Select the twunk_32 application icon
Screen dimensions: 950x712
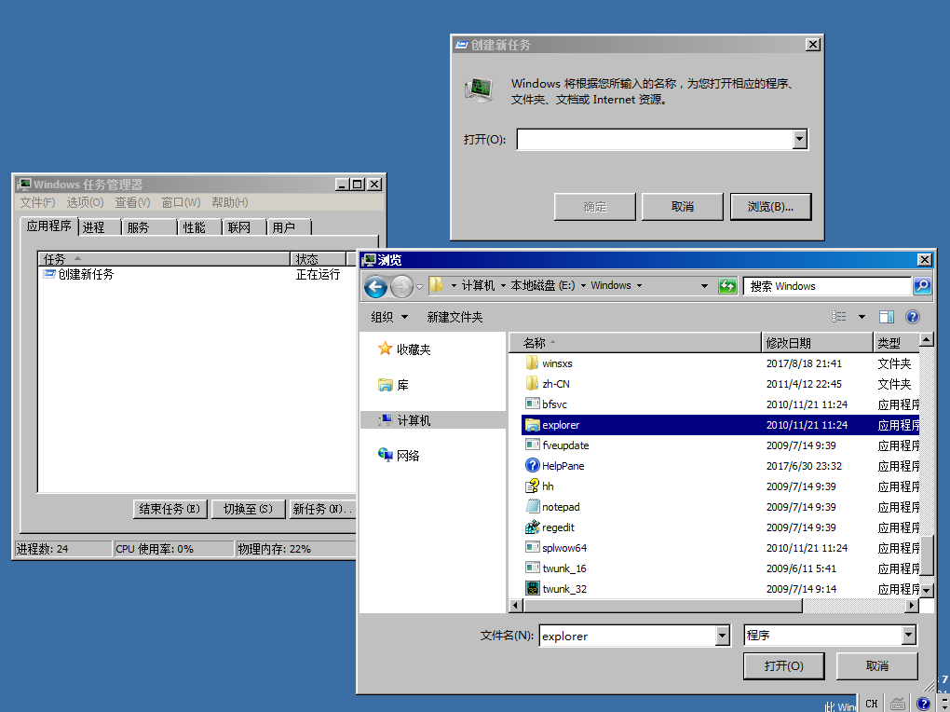tap(532, 588)
